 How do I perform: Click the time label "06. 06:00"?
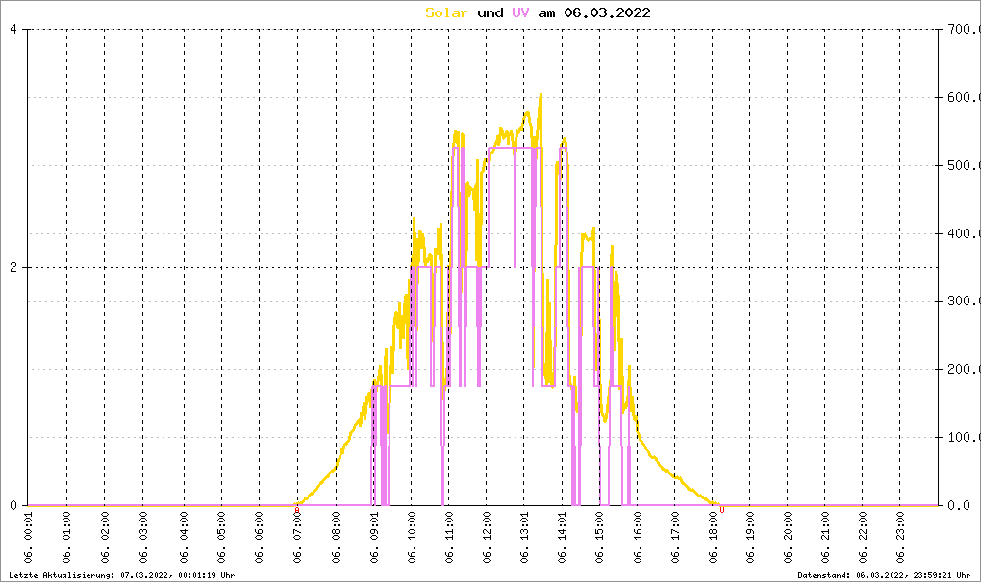point(260,538)
